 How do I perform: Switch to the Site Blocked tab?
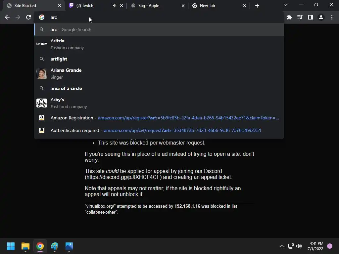tap(33, 6)
